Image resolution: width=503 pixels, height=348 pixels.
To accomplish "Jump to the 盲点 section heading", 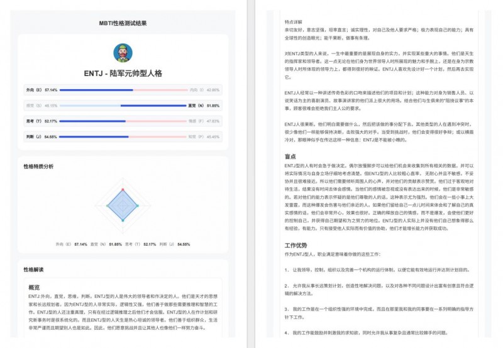I will coord(290,156).
